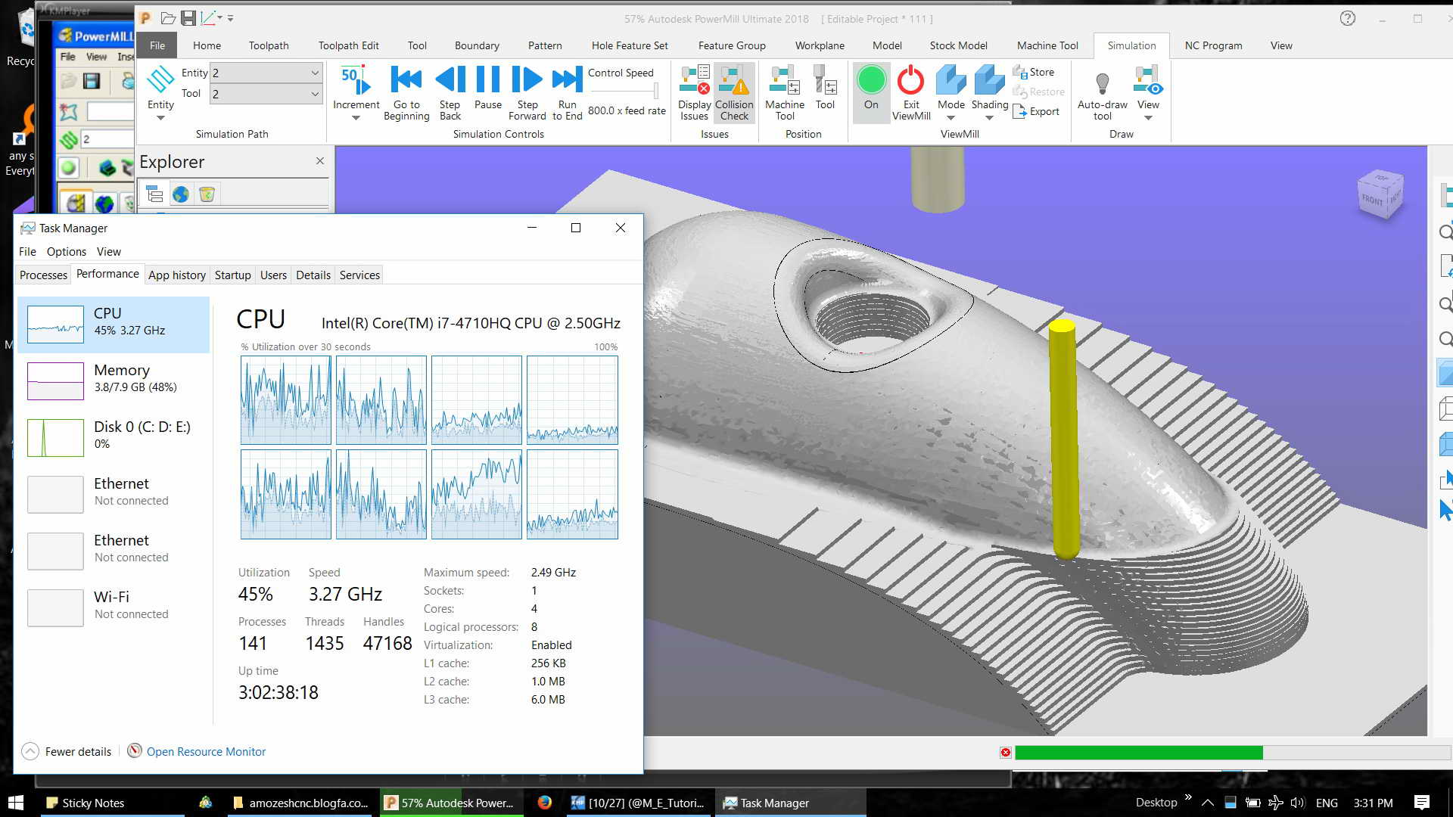Close the Explorer panel
This screenshot has width=1453, height=817.
coord(320,161)
